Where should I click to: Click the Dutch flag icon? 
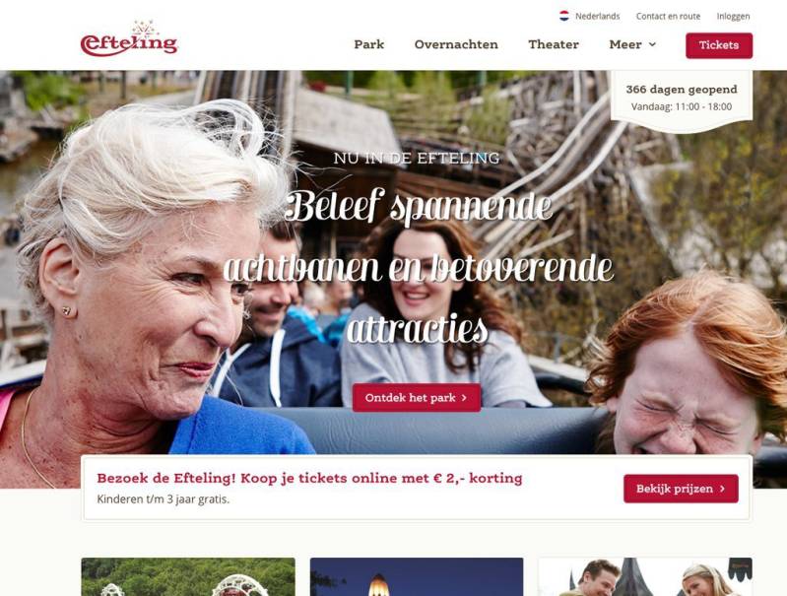[564, 16]
